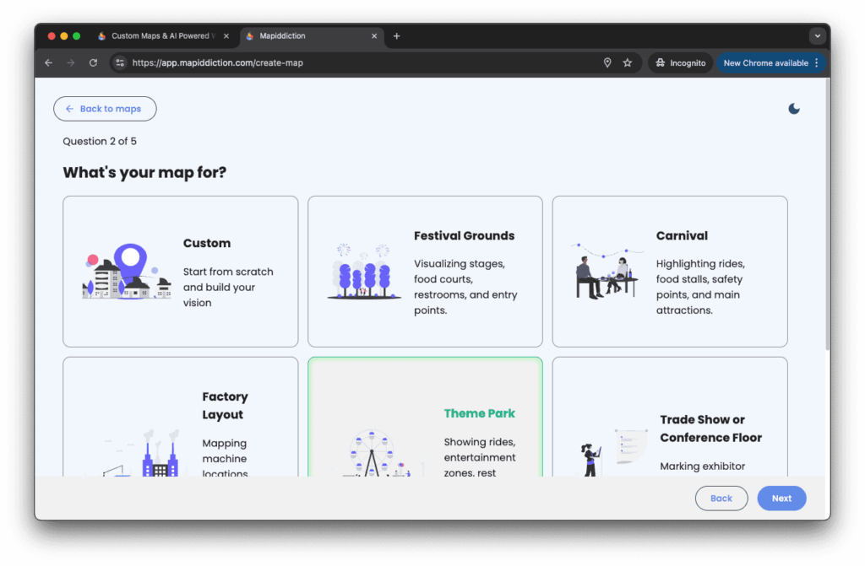Toggle dark mode with the moon icon

click(793, 109)
